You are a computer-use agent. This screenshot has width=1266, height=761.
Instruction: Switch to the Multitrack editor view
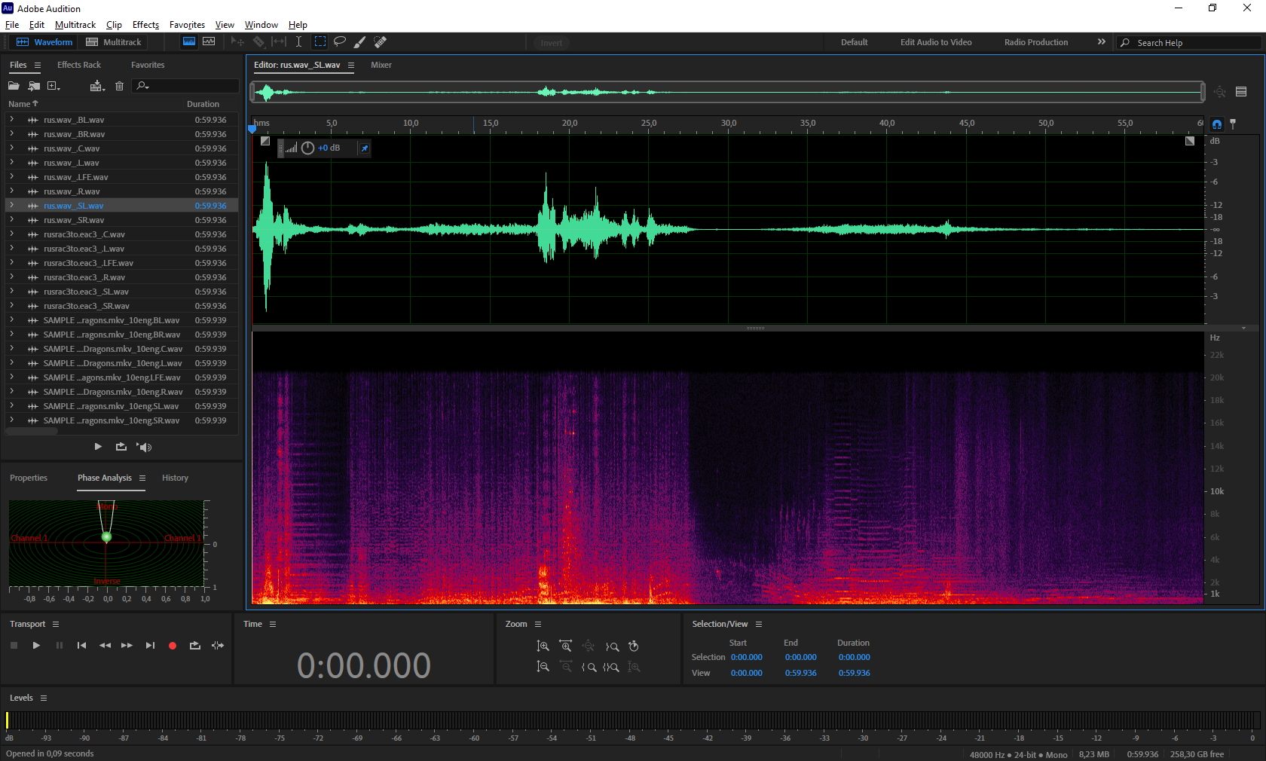[114, 42]
